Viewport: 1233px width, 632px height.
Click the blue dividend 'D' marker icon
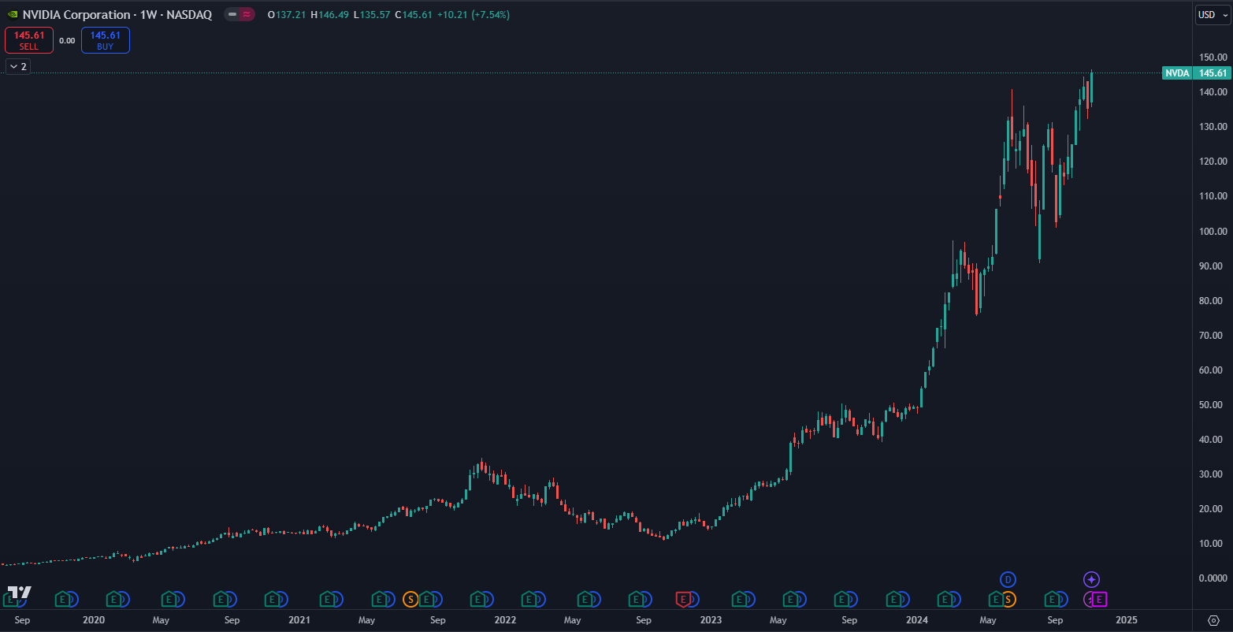(1007, 580)
